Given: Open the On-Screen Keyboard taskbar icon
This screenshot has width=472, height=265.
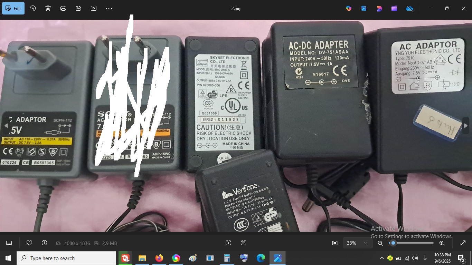Looking at the screenshot, I should (x=244, y=258).
